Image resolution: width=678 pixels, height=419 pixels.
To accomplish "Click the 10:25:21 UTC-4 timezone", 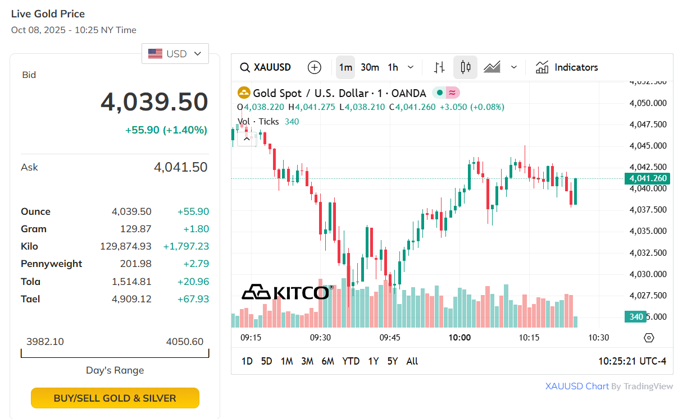I will pos(632,361).
